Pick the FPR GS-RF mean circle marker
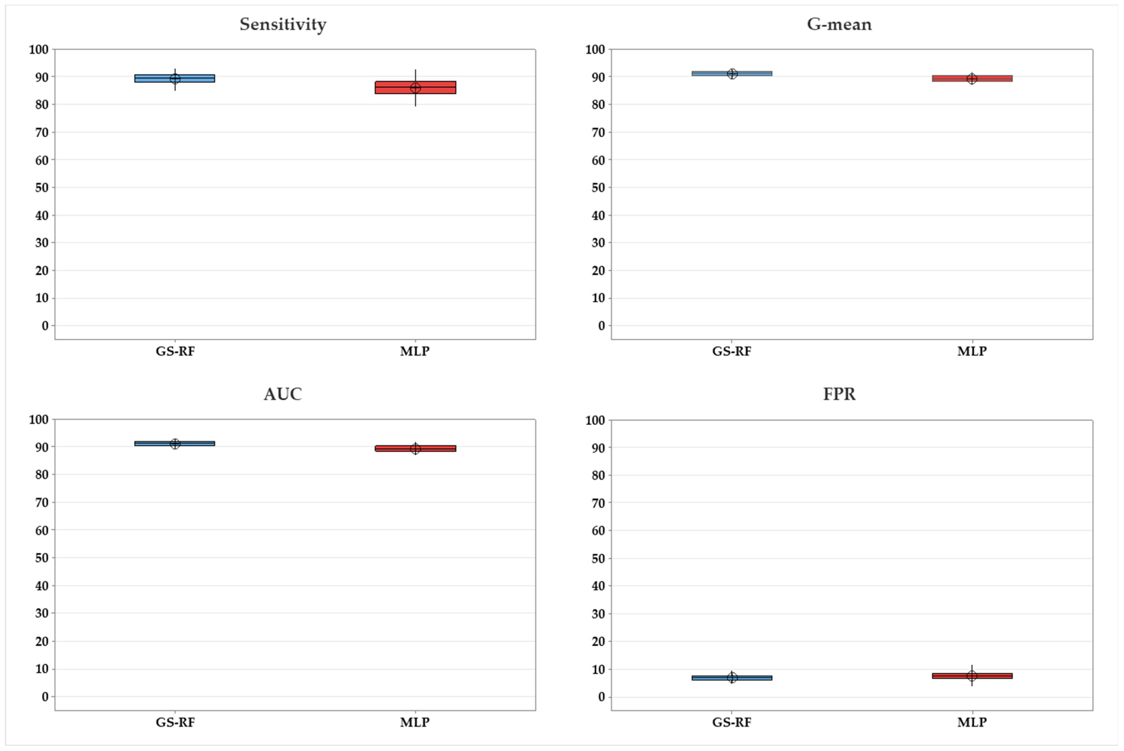Image resolution: width=1124 pixels, height=751 pixels. (x=731, y=677)
